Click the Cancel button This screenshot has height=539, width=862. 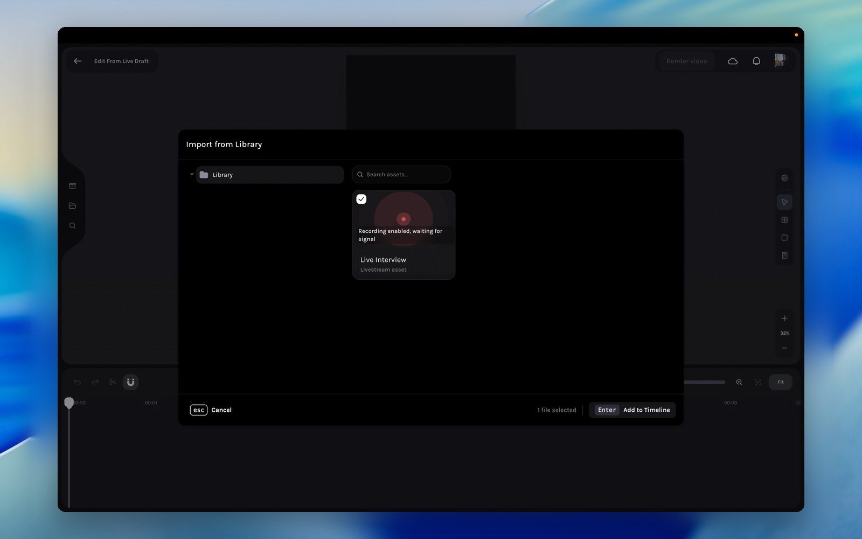211,410
